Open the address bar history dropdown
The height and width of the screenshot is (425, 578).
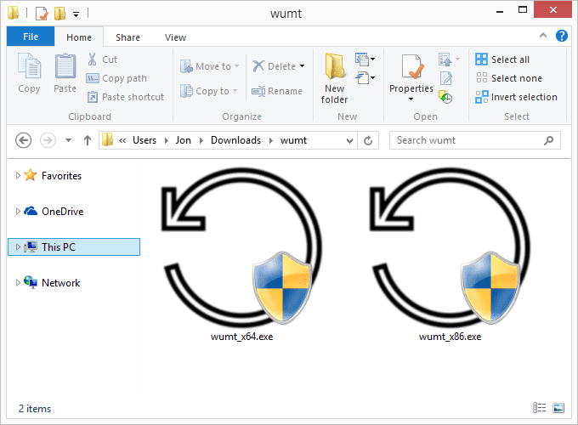point(348,140)
